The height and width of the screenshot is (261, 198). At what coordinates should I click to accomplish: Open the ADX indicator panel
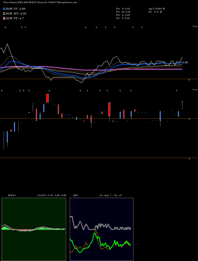(x=101, y=229)
